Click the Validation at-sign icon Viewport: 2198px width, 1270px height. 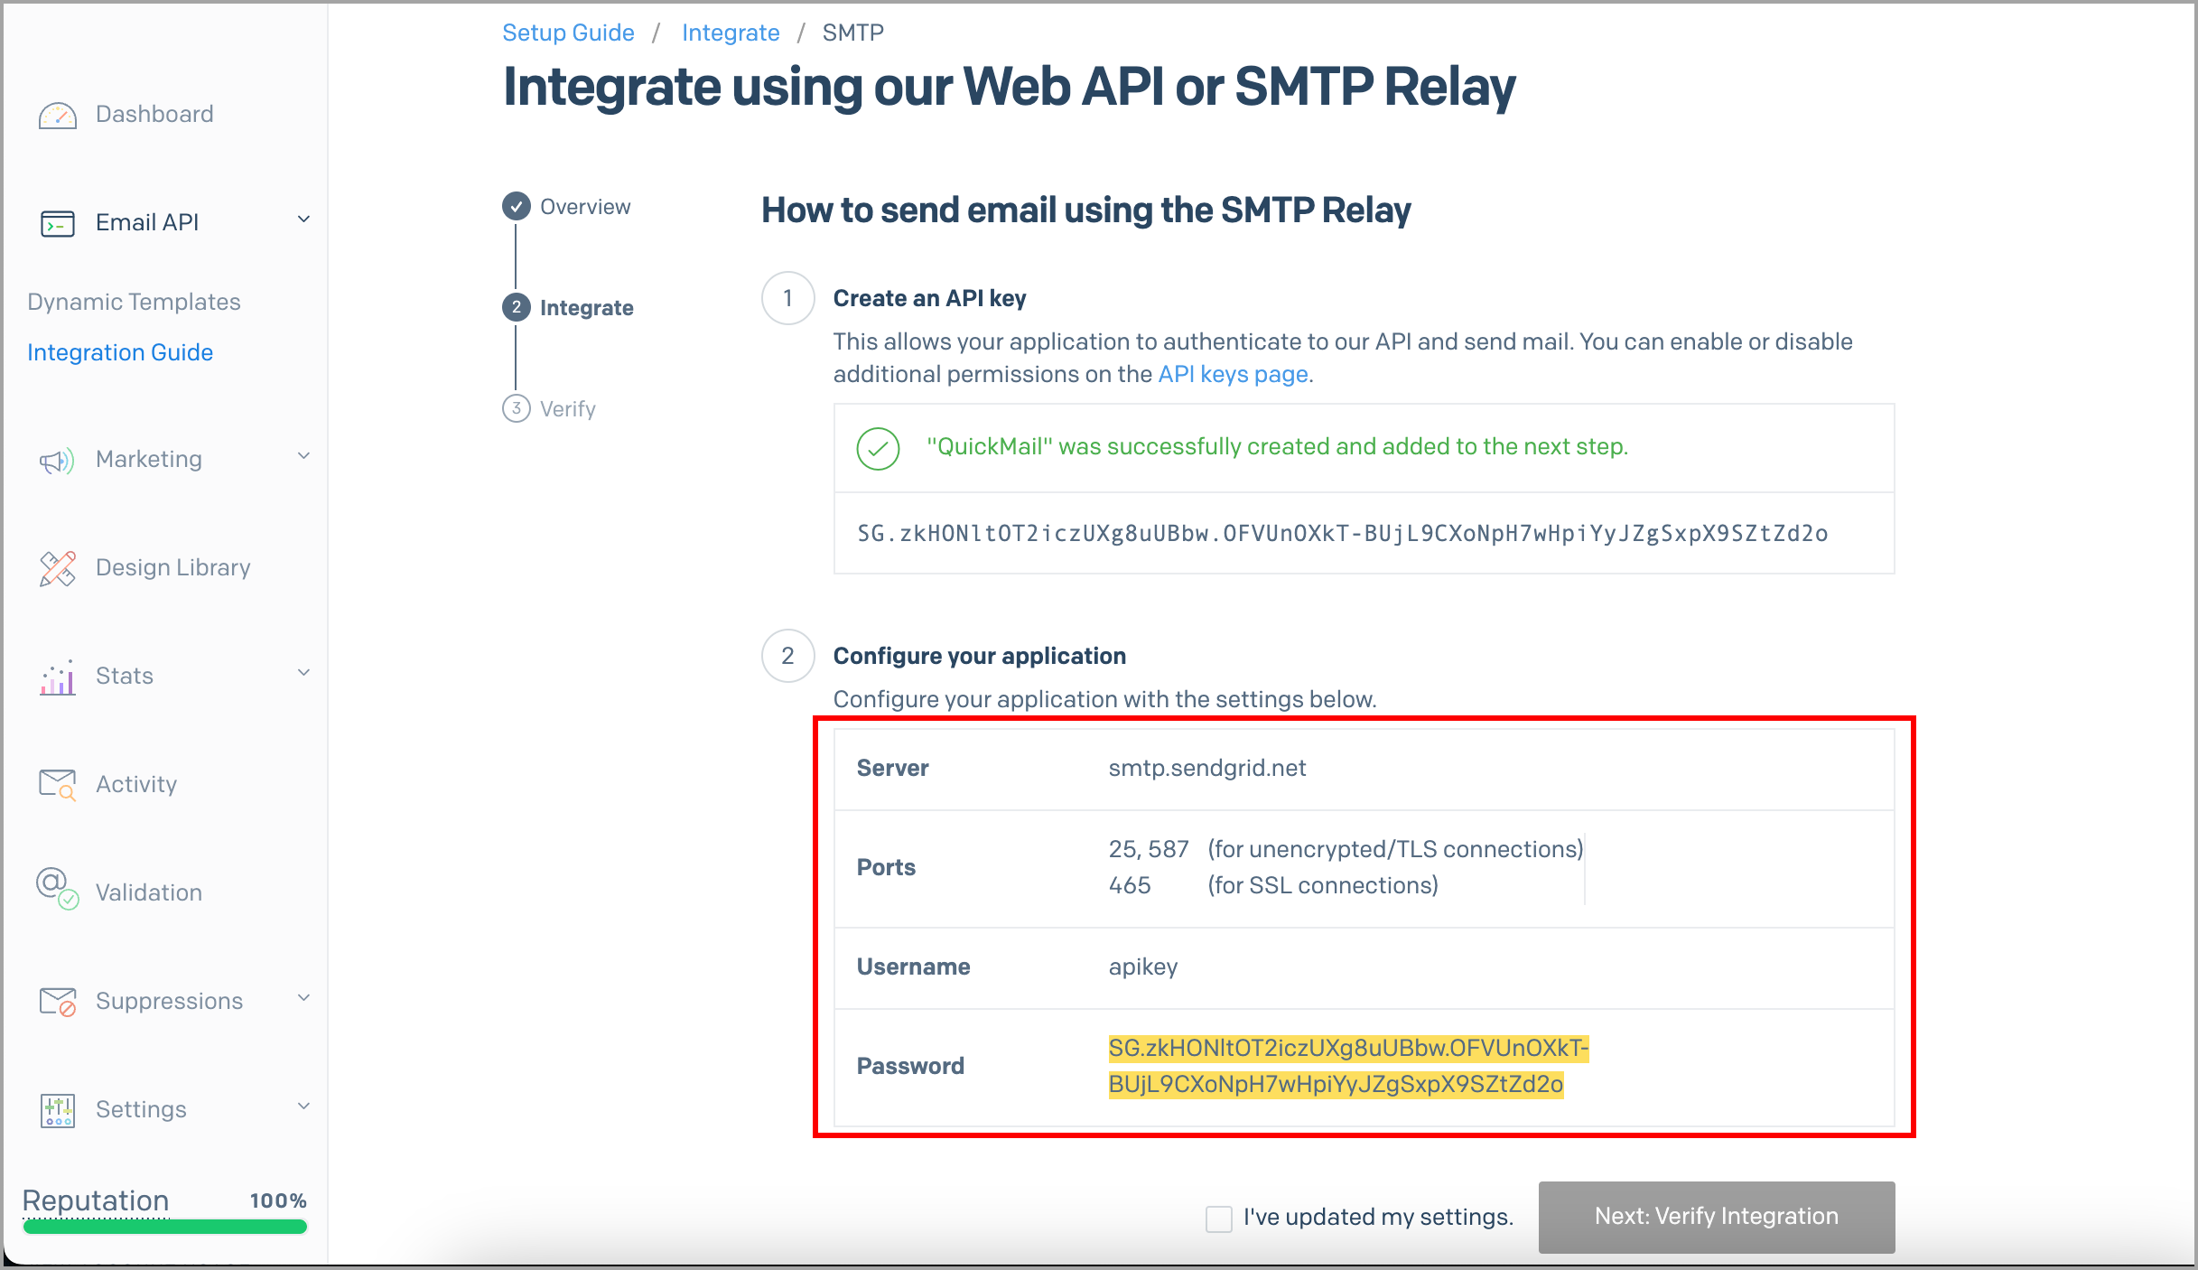tap(57, 889)
